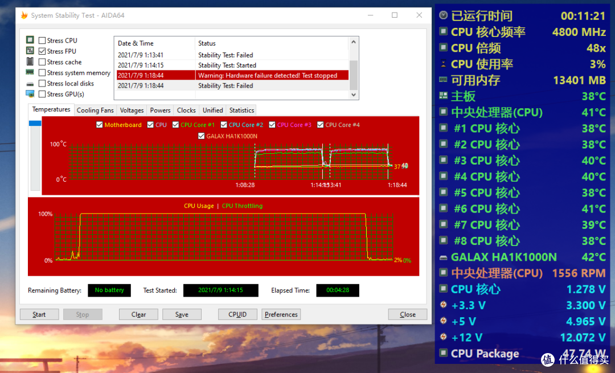615x373 pixels.
Task: Enable the Stress CPU checkbox
Action: coord(42,40)
